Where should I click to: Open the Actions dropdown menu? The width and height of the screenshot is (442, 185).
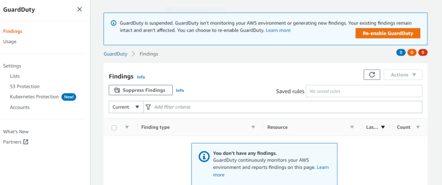pyautogui.click(x=403, y=75)
